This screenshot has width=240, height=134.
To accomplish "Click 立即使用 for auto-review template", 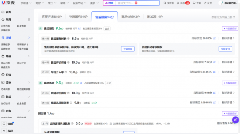I will [225, 49].
